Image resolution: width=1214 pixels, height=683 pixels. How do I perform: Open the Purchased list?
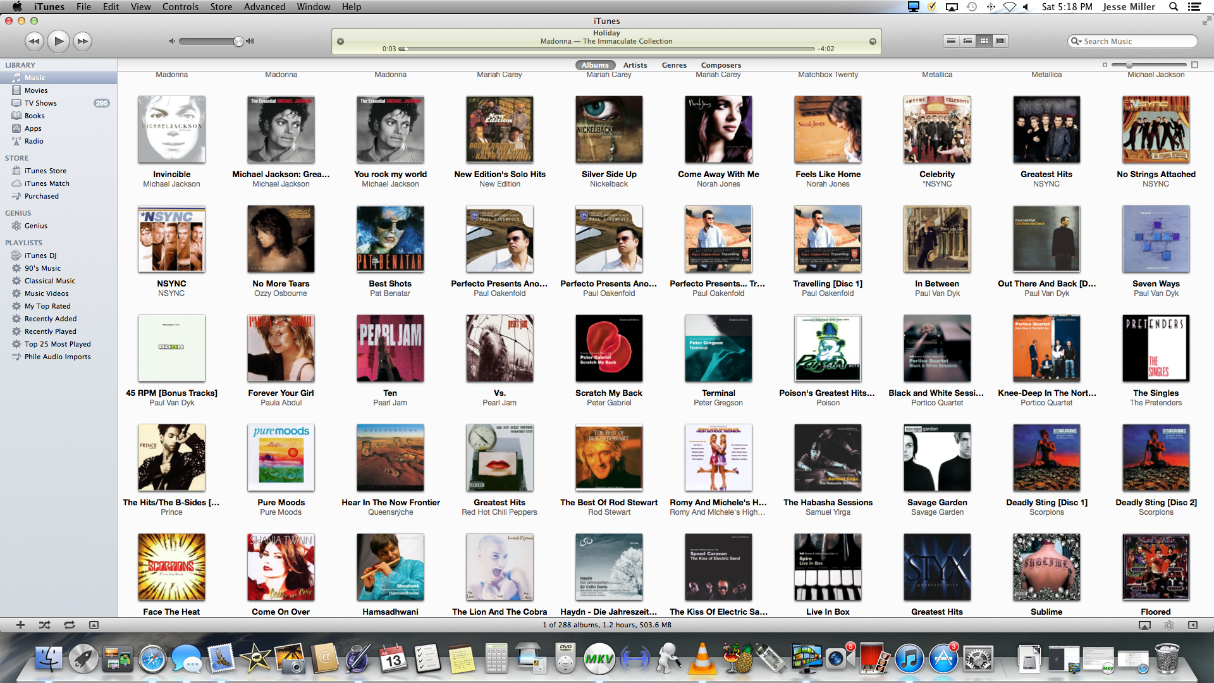click(58, 196)
